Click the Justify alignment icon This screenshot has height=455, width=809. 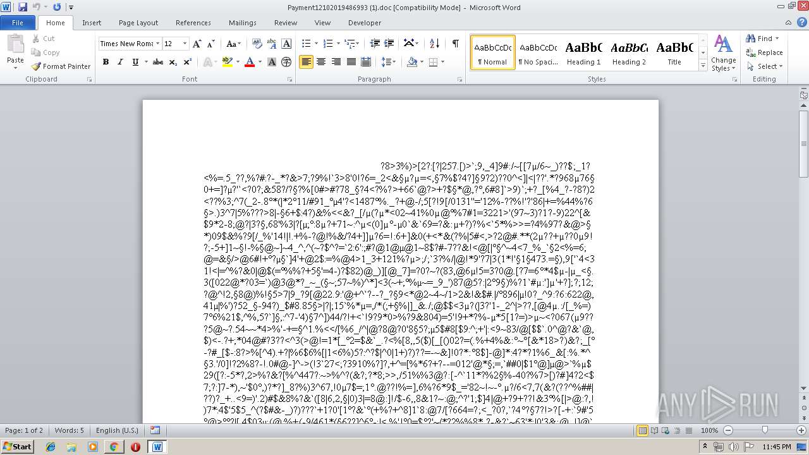click(351, 62)
